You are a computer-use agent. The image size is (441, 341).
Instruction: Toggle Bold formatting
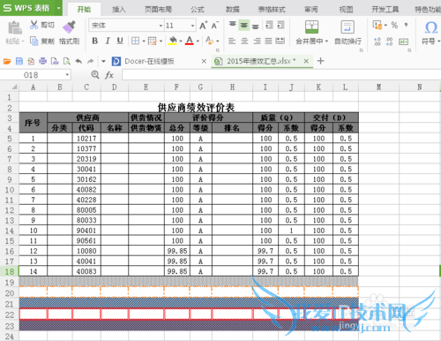click(x=94, y=41)
